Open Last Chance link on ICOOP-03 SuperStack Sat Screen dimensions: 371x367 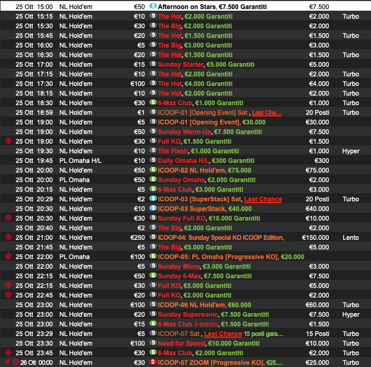[263, 199]
